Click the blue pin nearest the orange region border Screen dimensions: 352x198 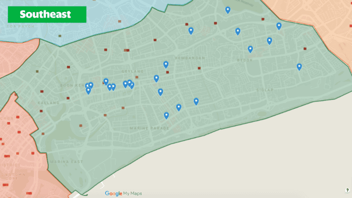coord(279,26)
